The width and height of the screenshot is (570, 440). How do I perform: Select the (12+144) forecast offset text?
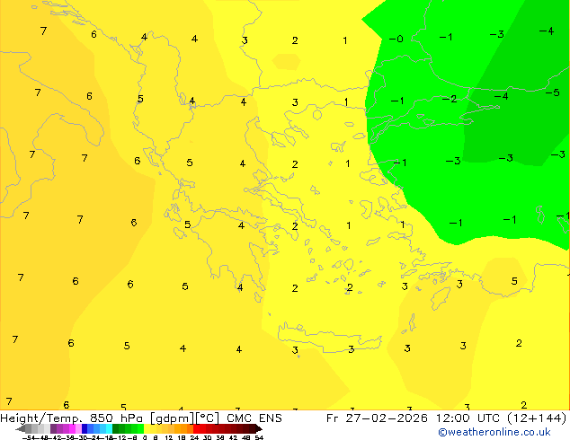[537, 418]
